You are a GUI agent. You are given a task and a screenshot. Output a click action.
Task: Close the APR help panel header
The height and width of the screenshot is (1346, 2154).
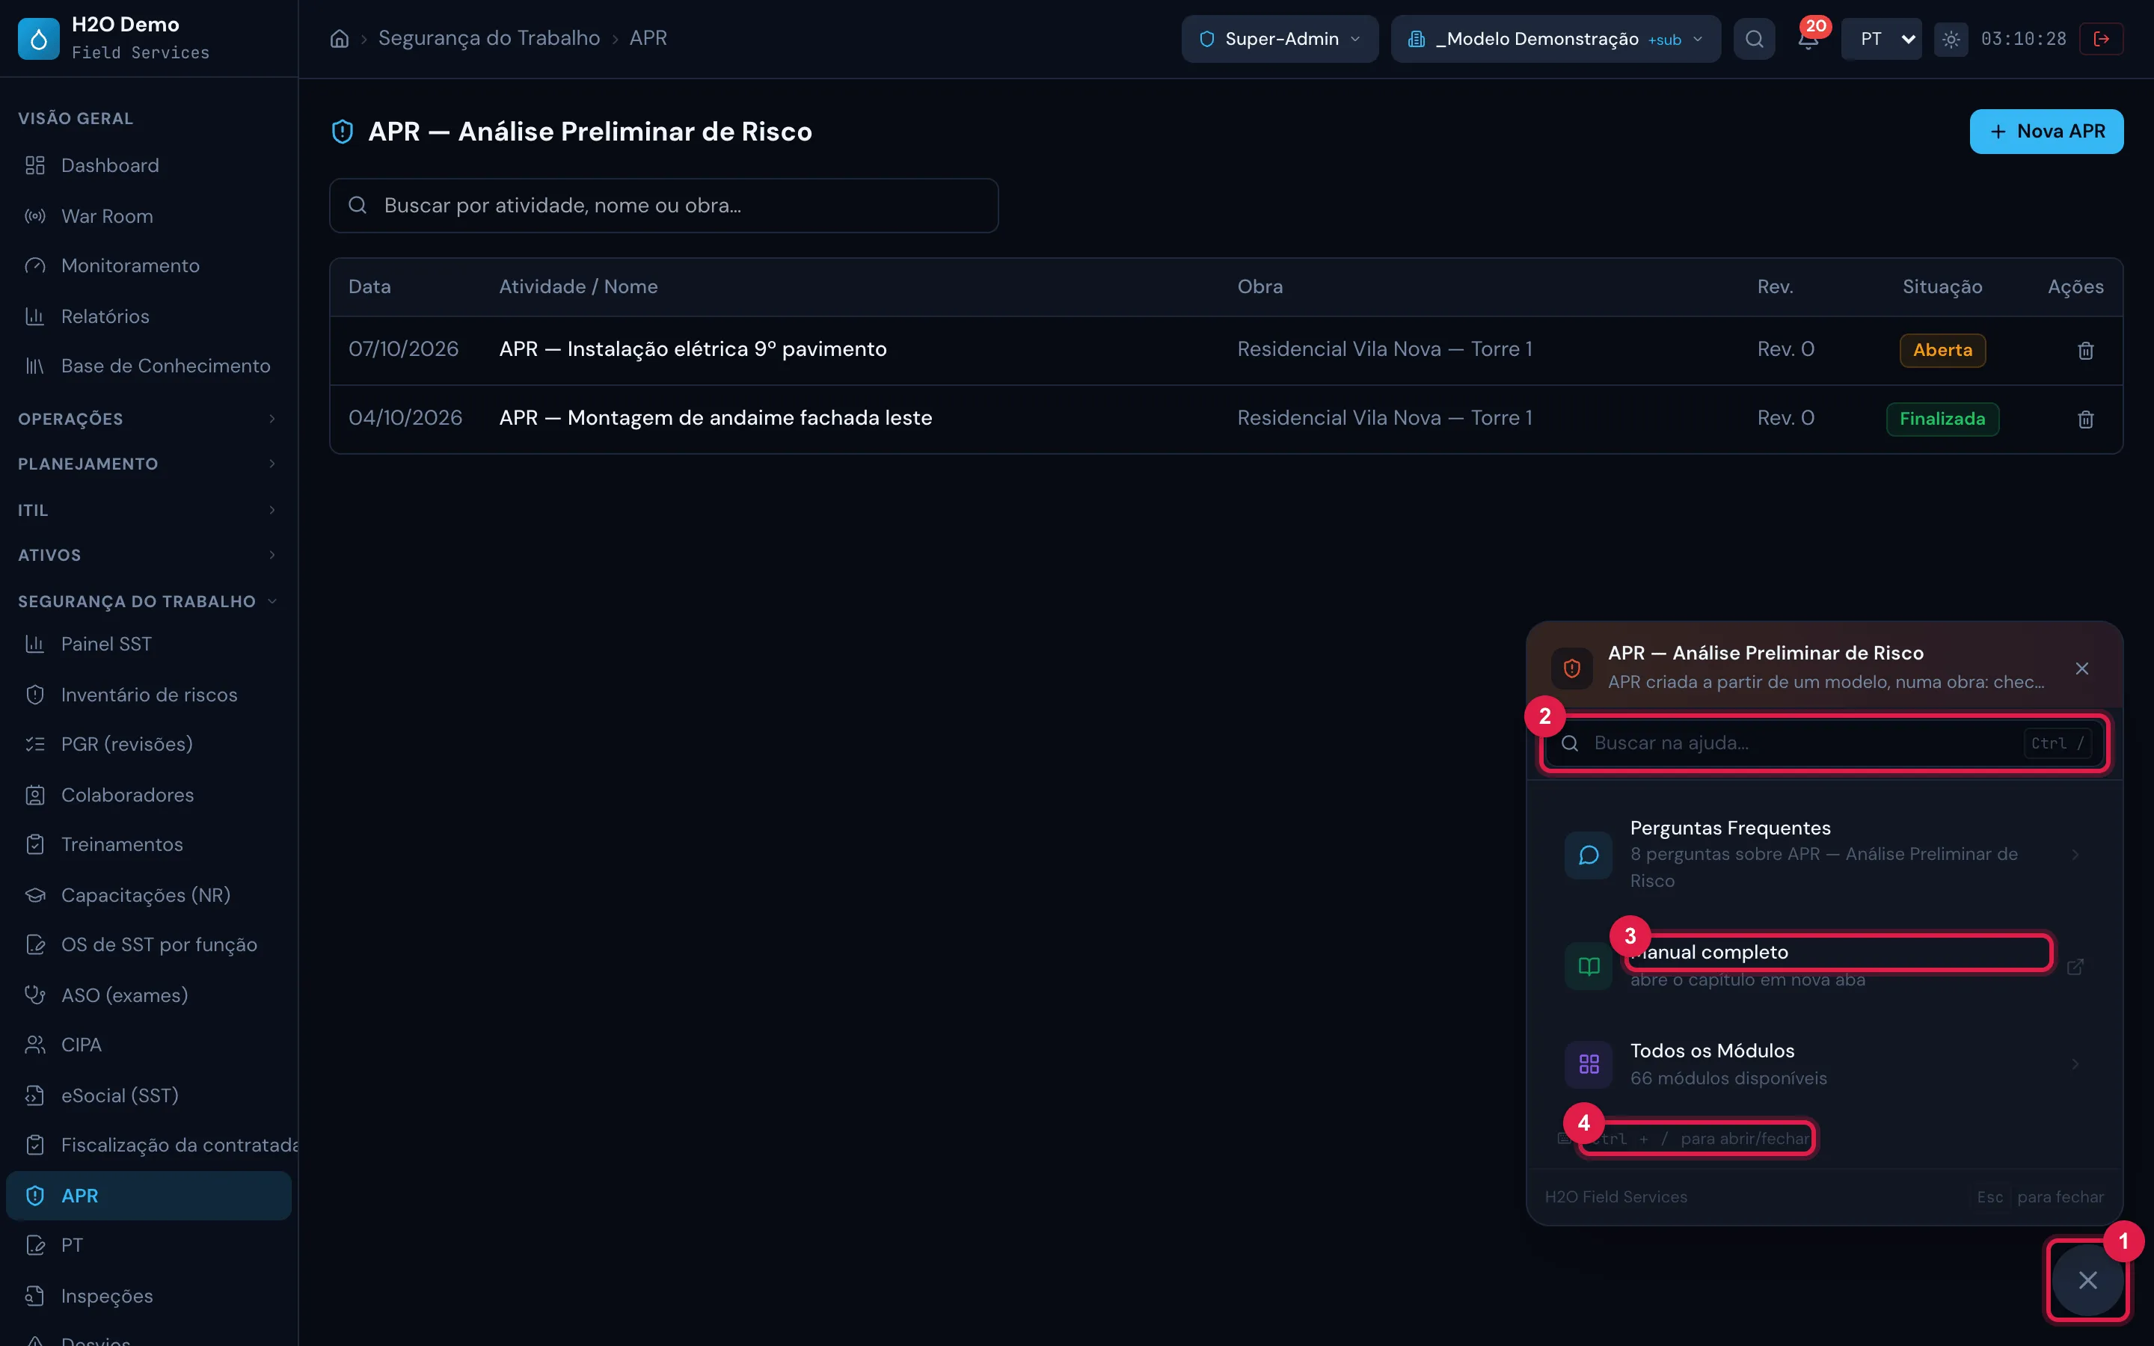point(2081,669)
